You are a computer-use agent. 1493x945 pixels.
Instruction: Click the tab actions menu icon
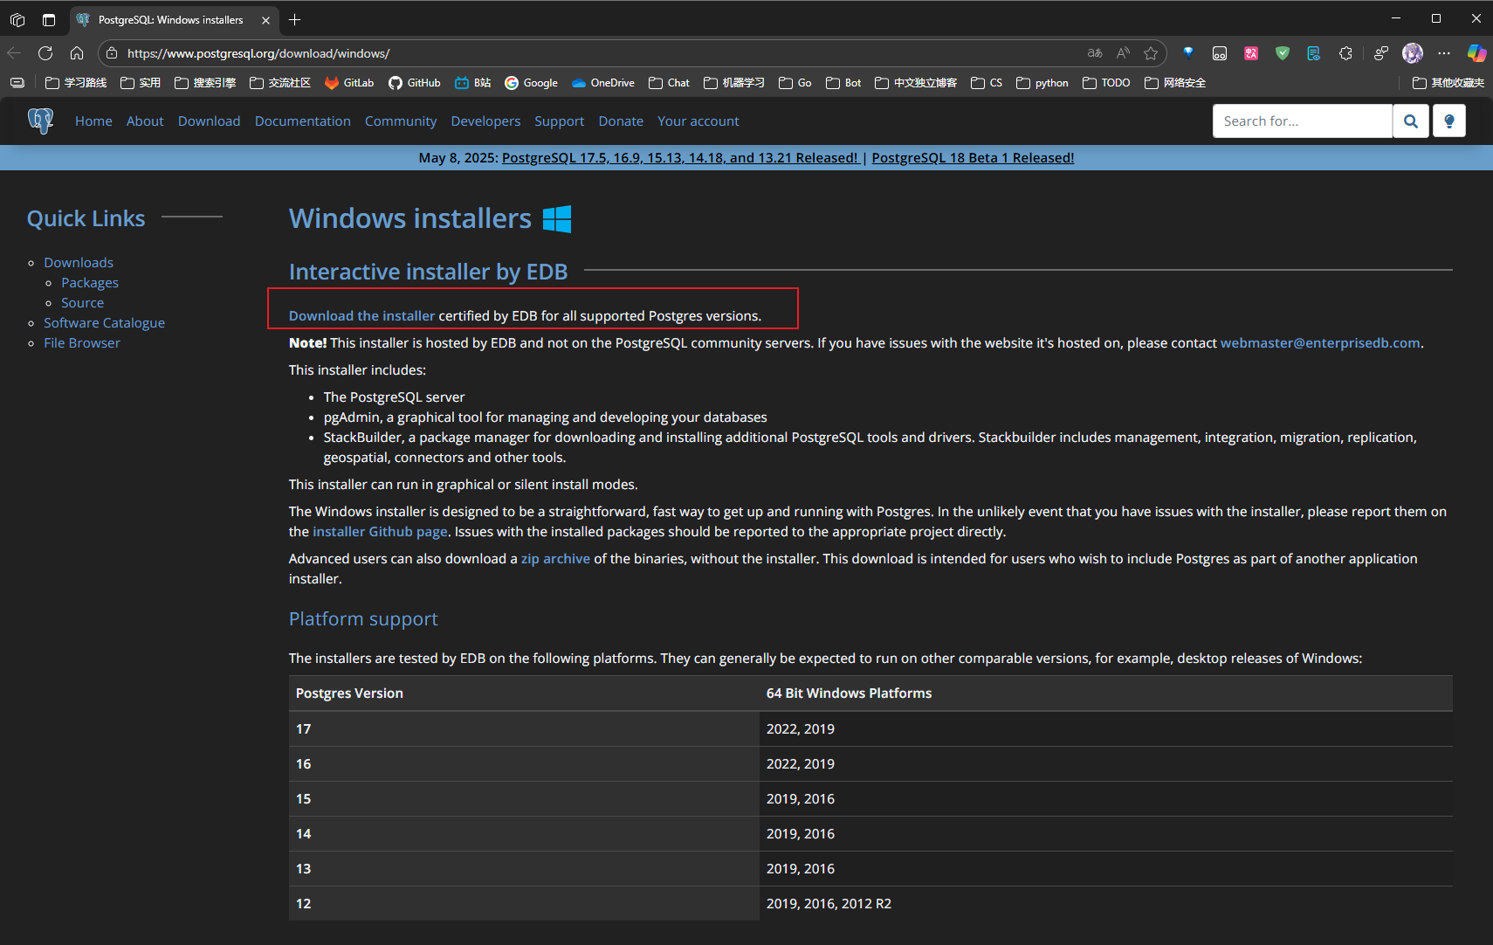(49, 19)
